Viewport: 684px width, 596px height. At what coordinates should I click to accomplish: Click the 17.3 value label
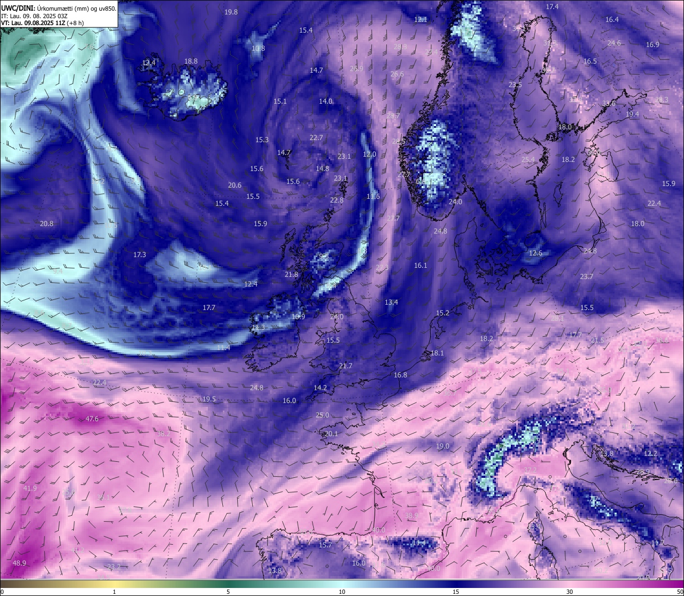pos(139,254)
